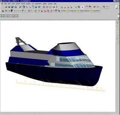120x115 pixels.
Task: Open the Help menu
Action: 55,4
